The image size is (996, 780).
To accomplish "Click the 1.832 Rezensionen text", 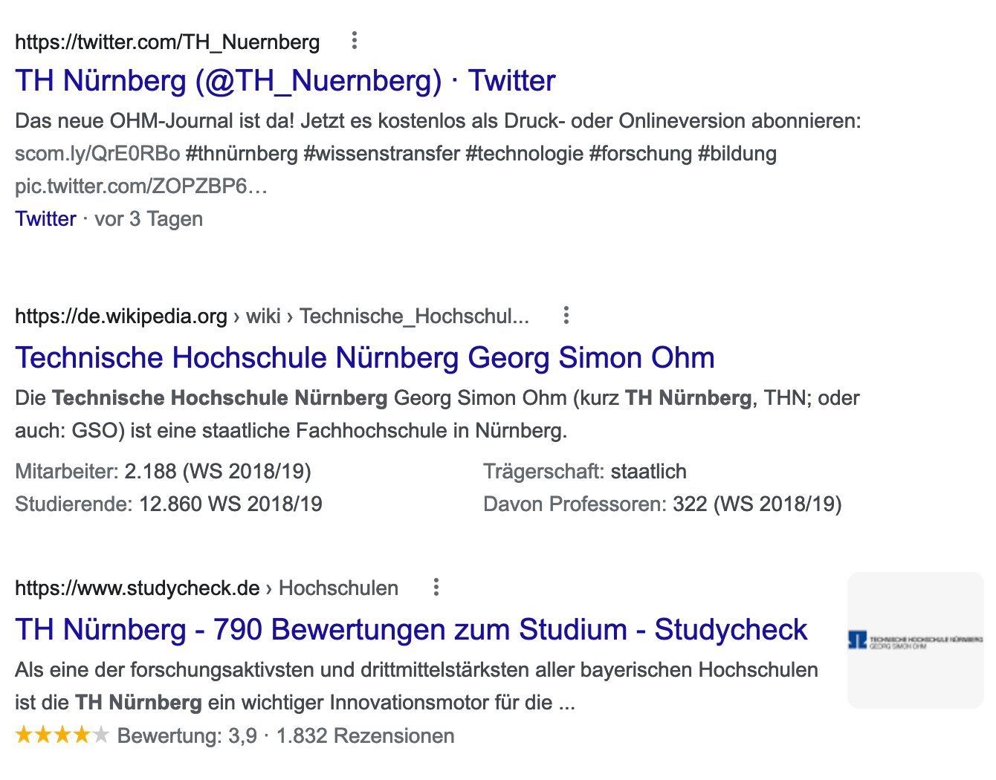I will pyautogui.click(x=365, y=736).
